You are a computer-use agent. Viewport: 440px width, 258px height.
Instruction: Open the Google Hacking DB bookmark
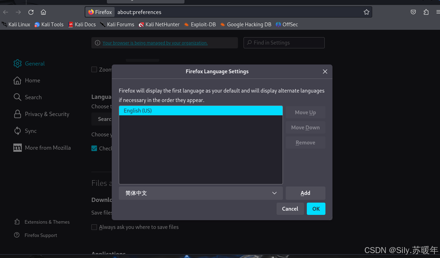[246, 25]
